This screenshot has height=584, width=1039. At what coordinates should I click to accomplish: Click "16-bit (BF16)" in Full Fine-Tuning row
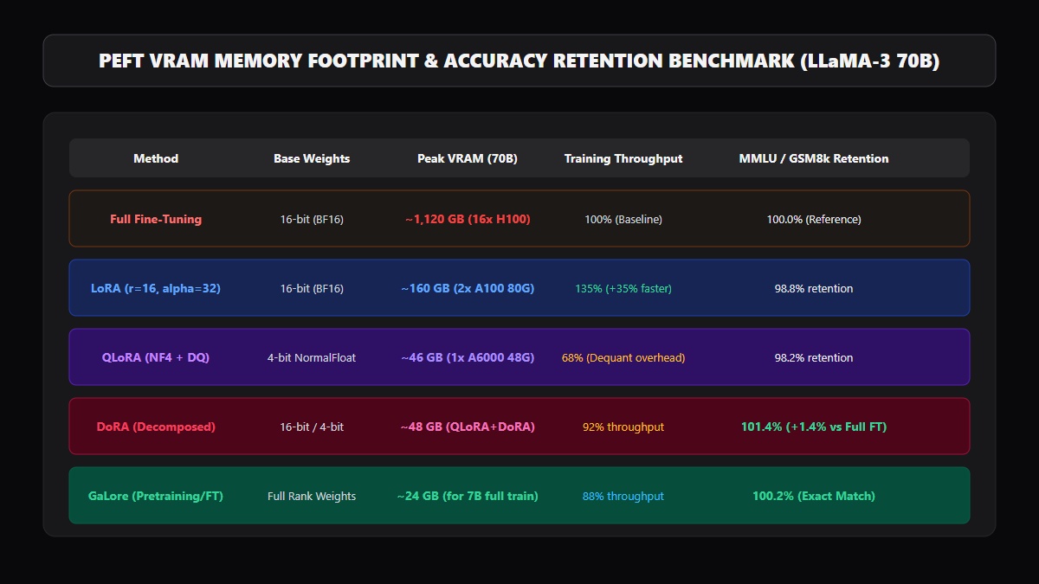click(x=312, y=220)
